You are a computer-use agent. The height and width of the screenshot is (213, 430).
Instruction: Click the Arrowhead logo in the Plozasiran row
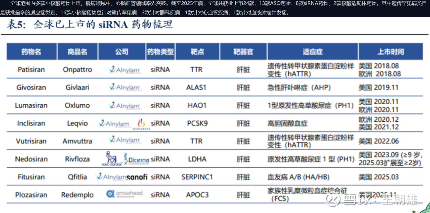[x=124, y=194]
